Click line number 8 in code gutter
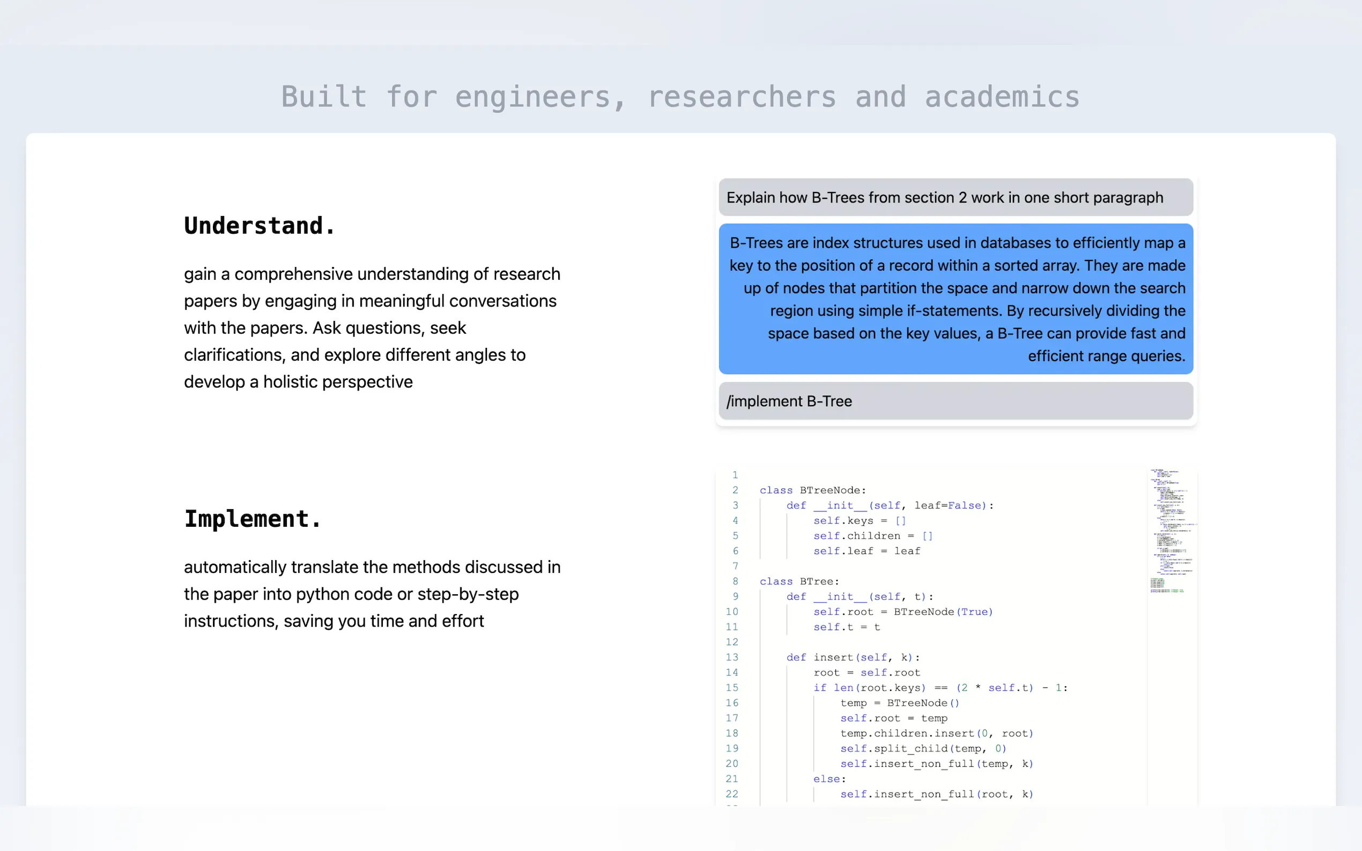Screen dimensions: 1362x851 [735, 581]
